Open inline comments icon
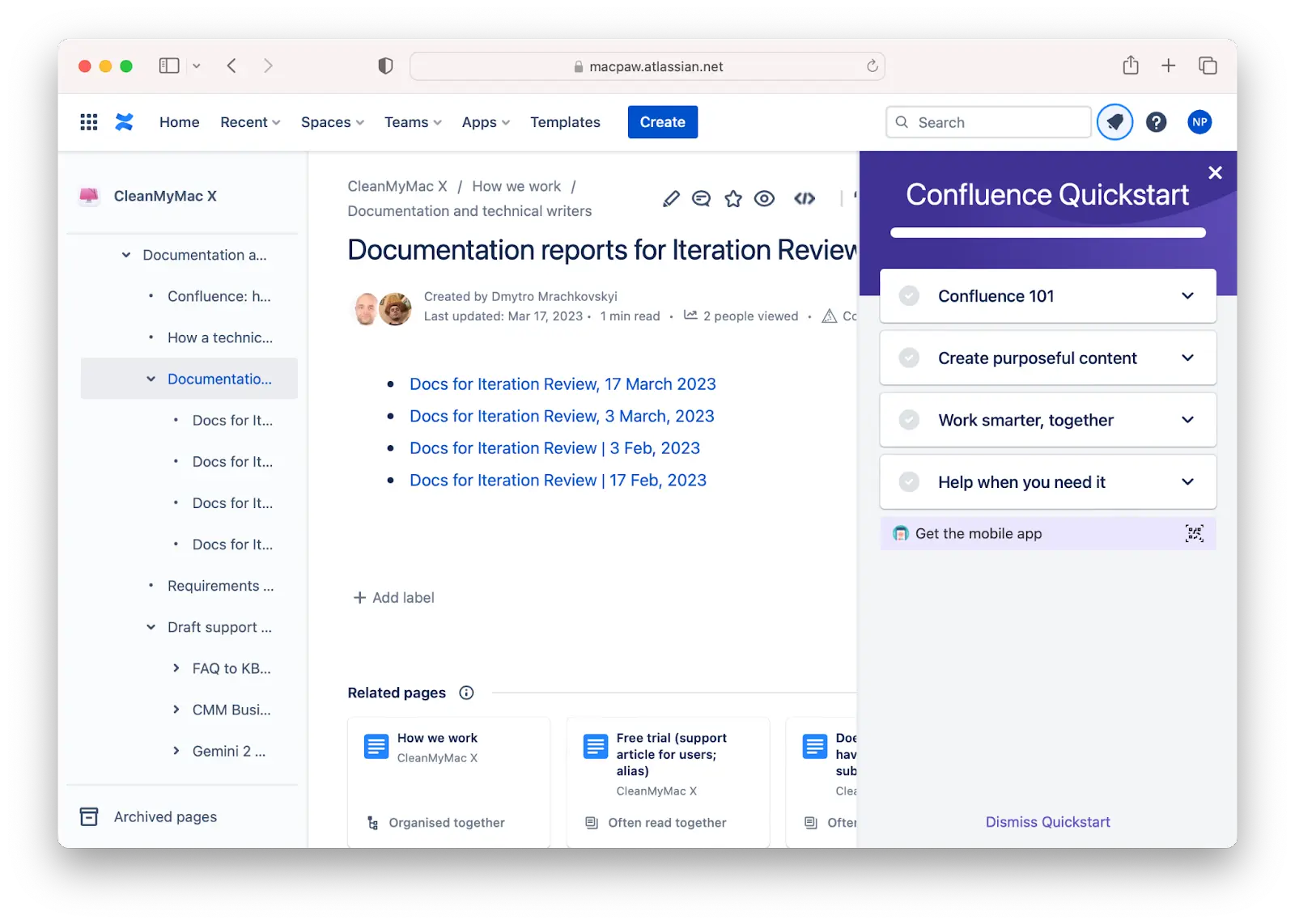This screenshot has width=1295, height=924. click(x=701, y=199)
